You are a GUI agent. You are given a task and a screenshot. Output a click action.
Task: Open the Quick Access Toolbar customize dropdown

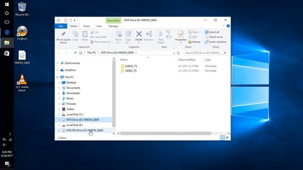(x=75, y=20)
